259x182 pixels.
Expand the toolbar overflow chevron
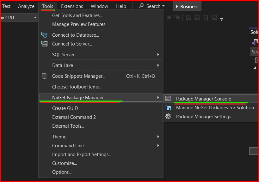coord(222,19)
